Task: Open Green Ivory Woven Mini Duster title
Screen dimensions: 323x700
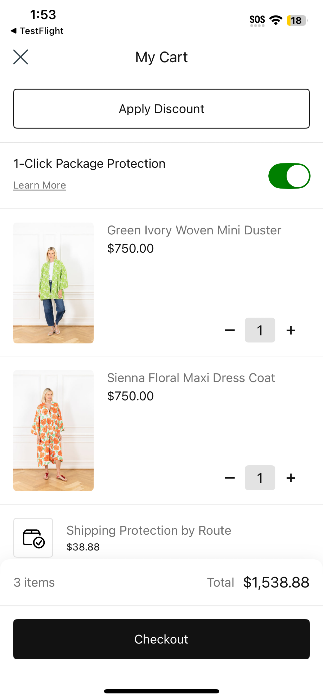Action: coord(194,230)
